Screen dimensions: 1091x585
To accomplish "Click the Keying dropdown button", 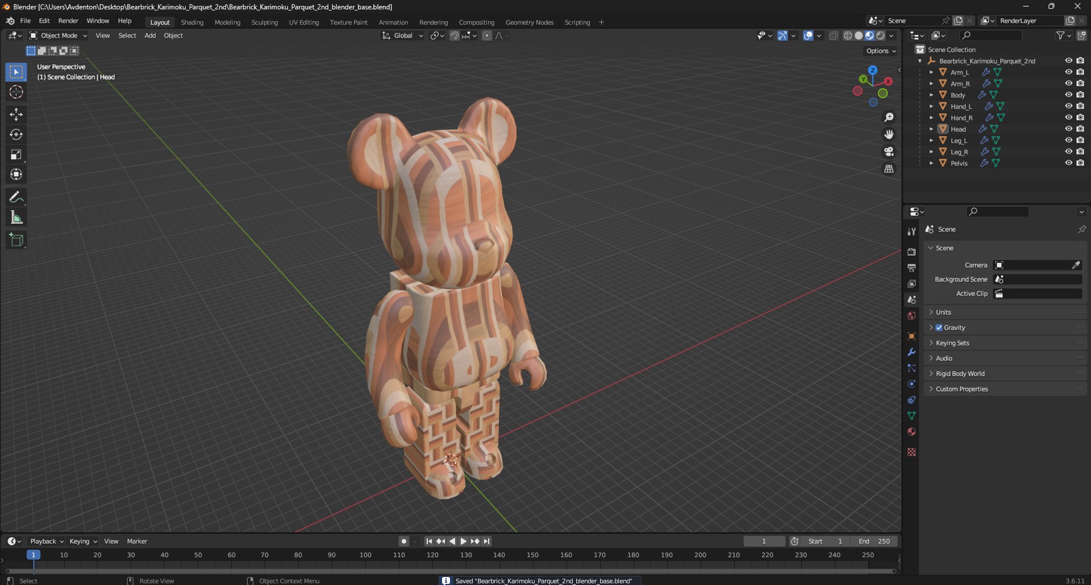I will pyautogui.click(x=83, y=541).
